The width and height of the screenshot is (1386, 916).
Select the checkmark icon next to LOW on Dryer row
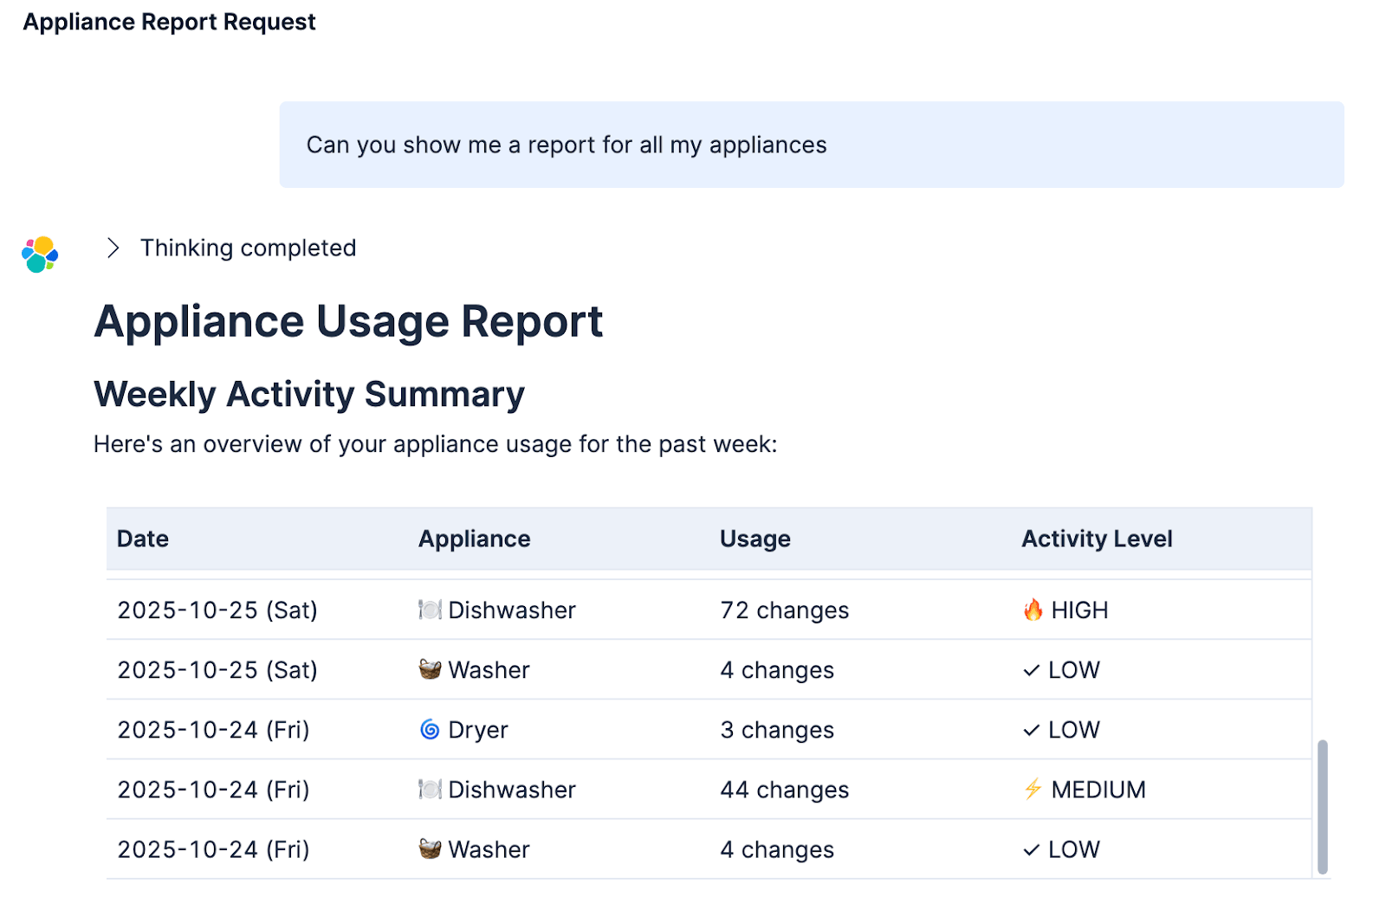1030,730
